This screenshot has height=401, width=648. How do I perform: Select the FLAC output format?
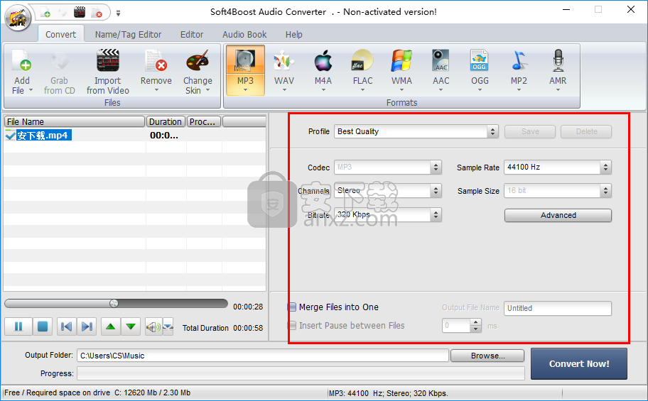click(x=363, y=70)
